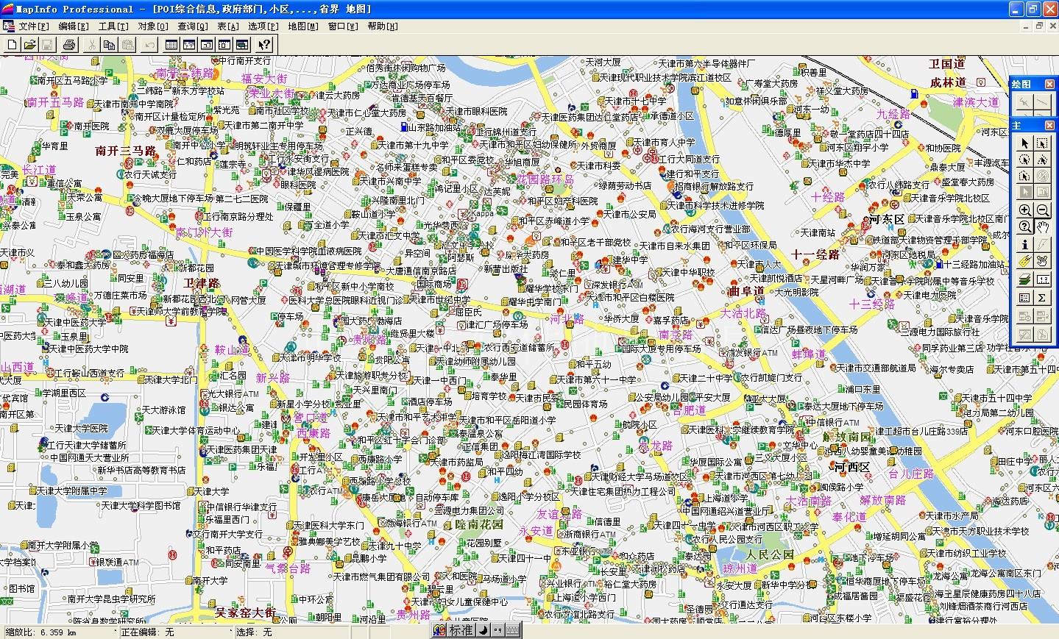Open the 查询[Q] menu
This screenshot has width=1059, height=639.
[193, 26]
